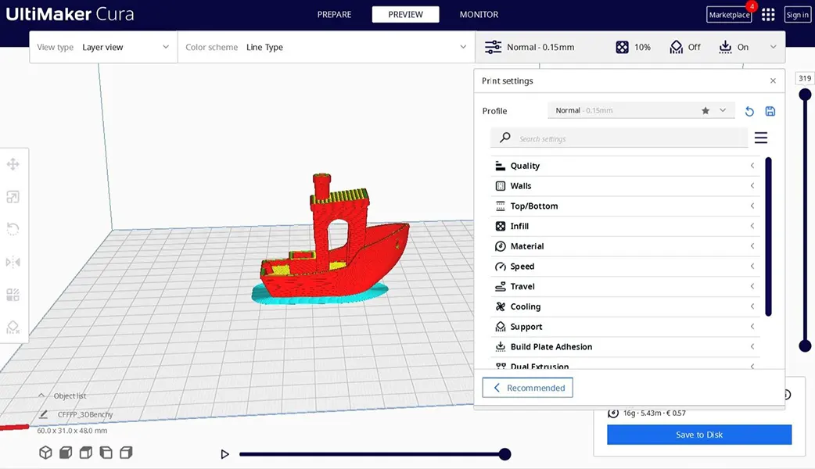Screen dimensions: 815x469
Task: Click the Recommended button
Action: click(x=528, y=388)
